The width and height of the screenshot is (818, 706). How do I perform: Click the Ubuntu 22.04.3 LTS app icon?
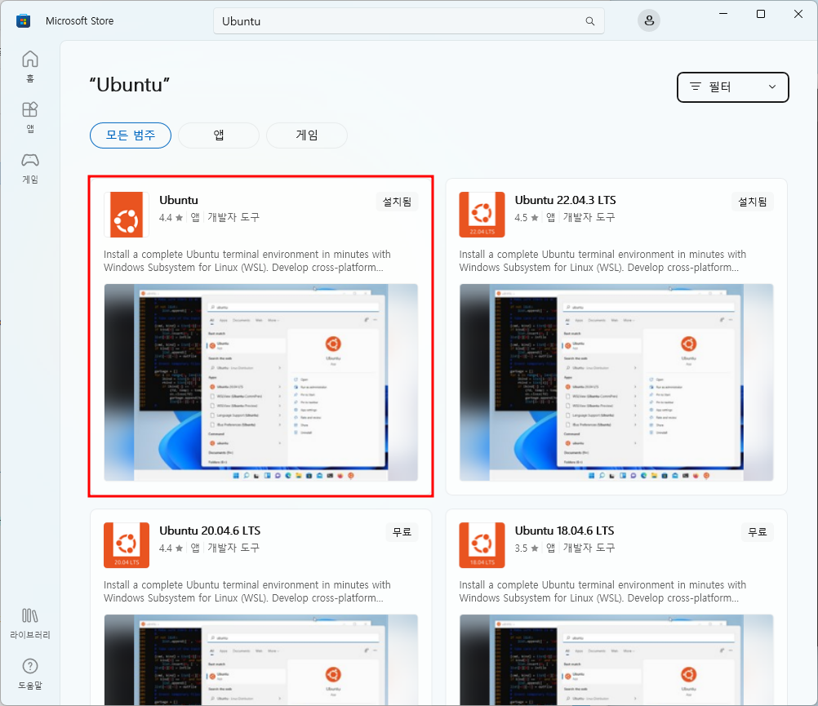(482, 215)
